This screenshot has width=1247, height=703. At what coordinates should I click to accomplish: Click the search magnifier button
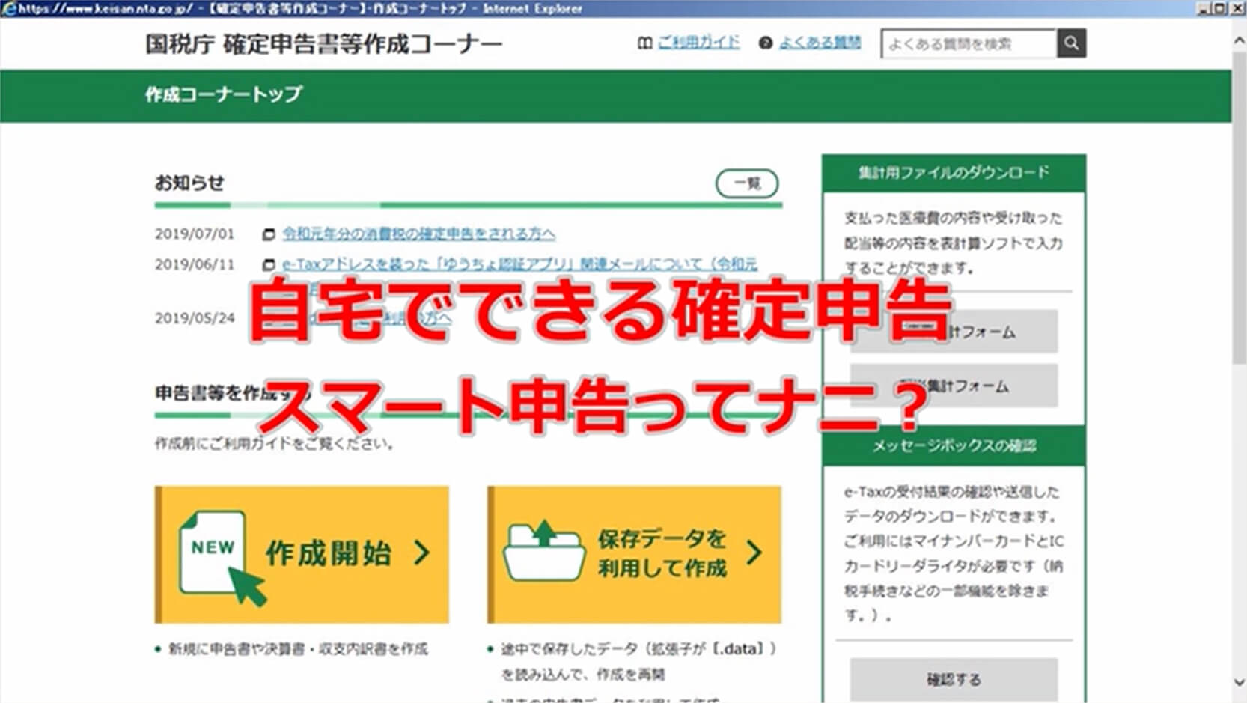(1071, 43)
